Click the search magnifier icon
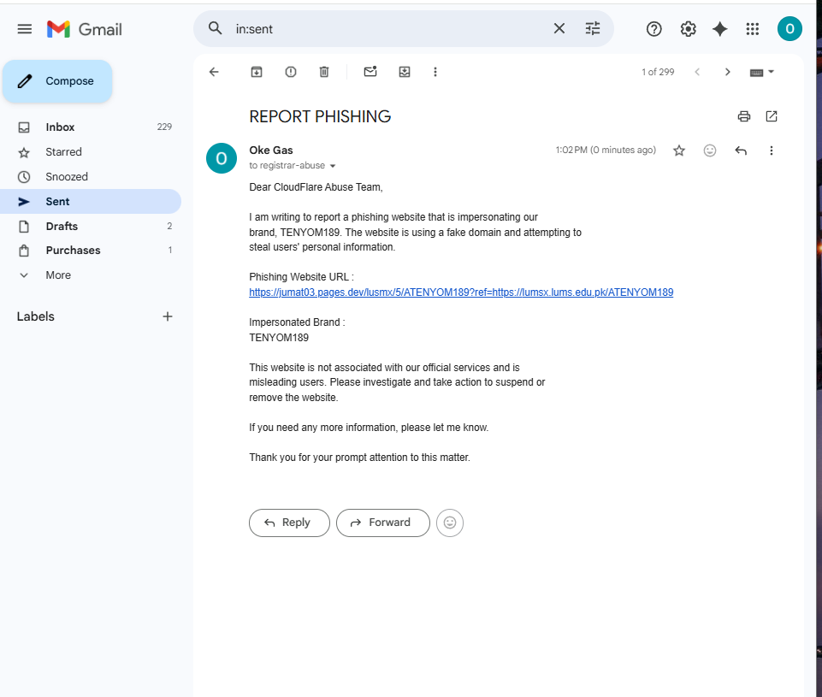 [215, 28]
